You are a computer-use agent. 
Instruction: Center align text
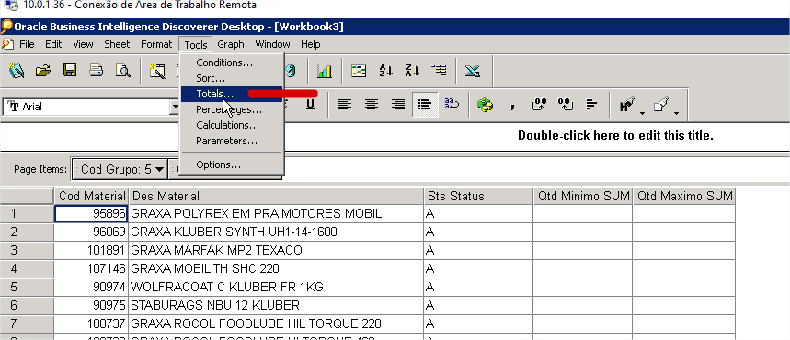(372, 105)
